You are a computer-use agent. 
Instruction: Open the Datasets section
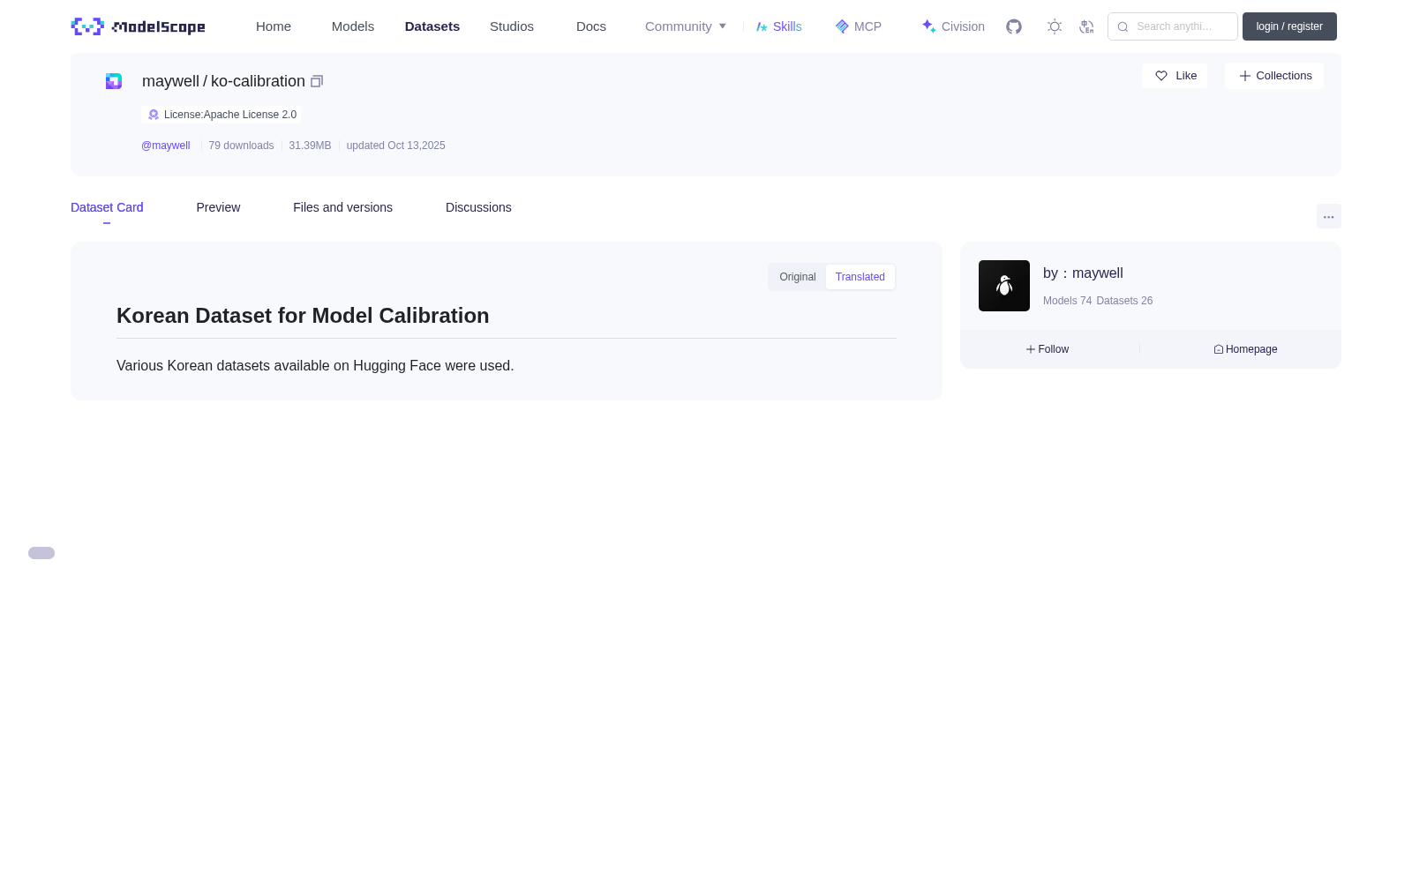click(432, 26)
